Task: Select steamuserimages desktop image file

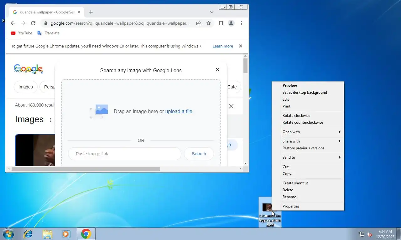Action: 270,212
